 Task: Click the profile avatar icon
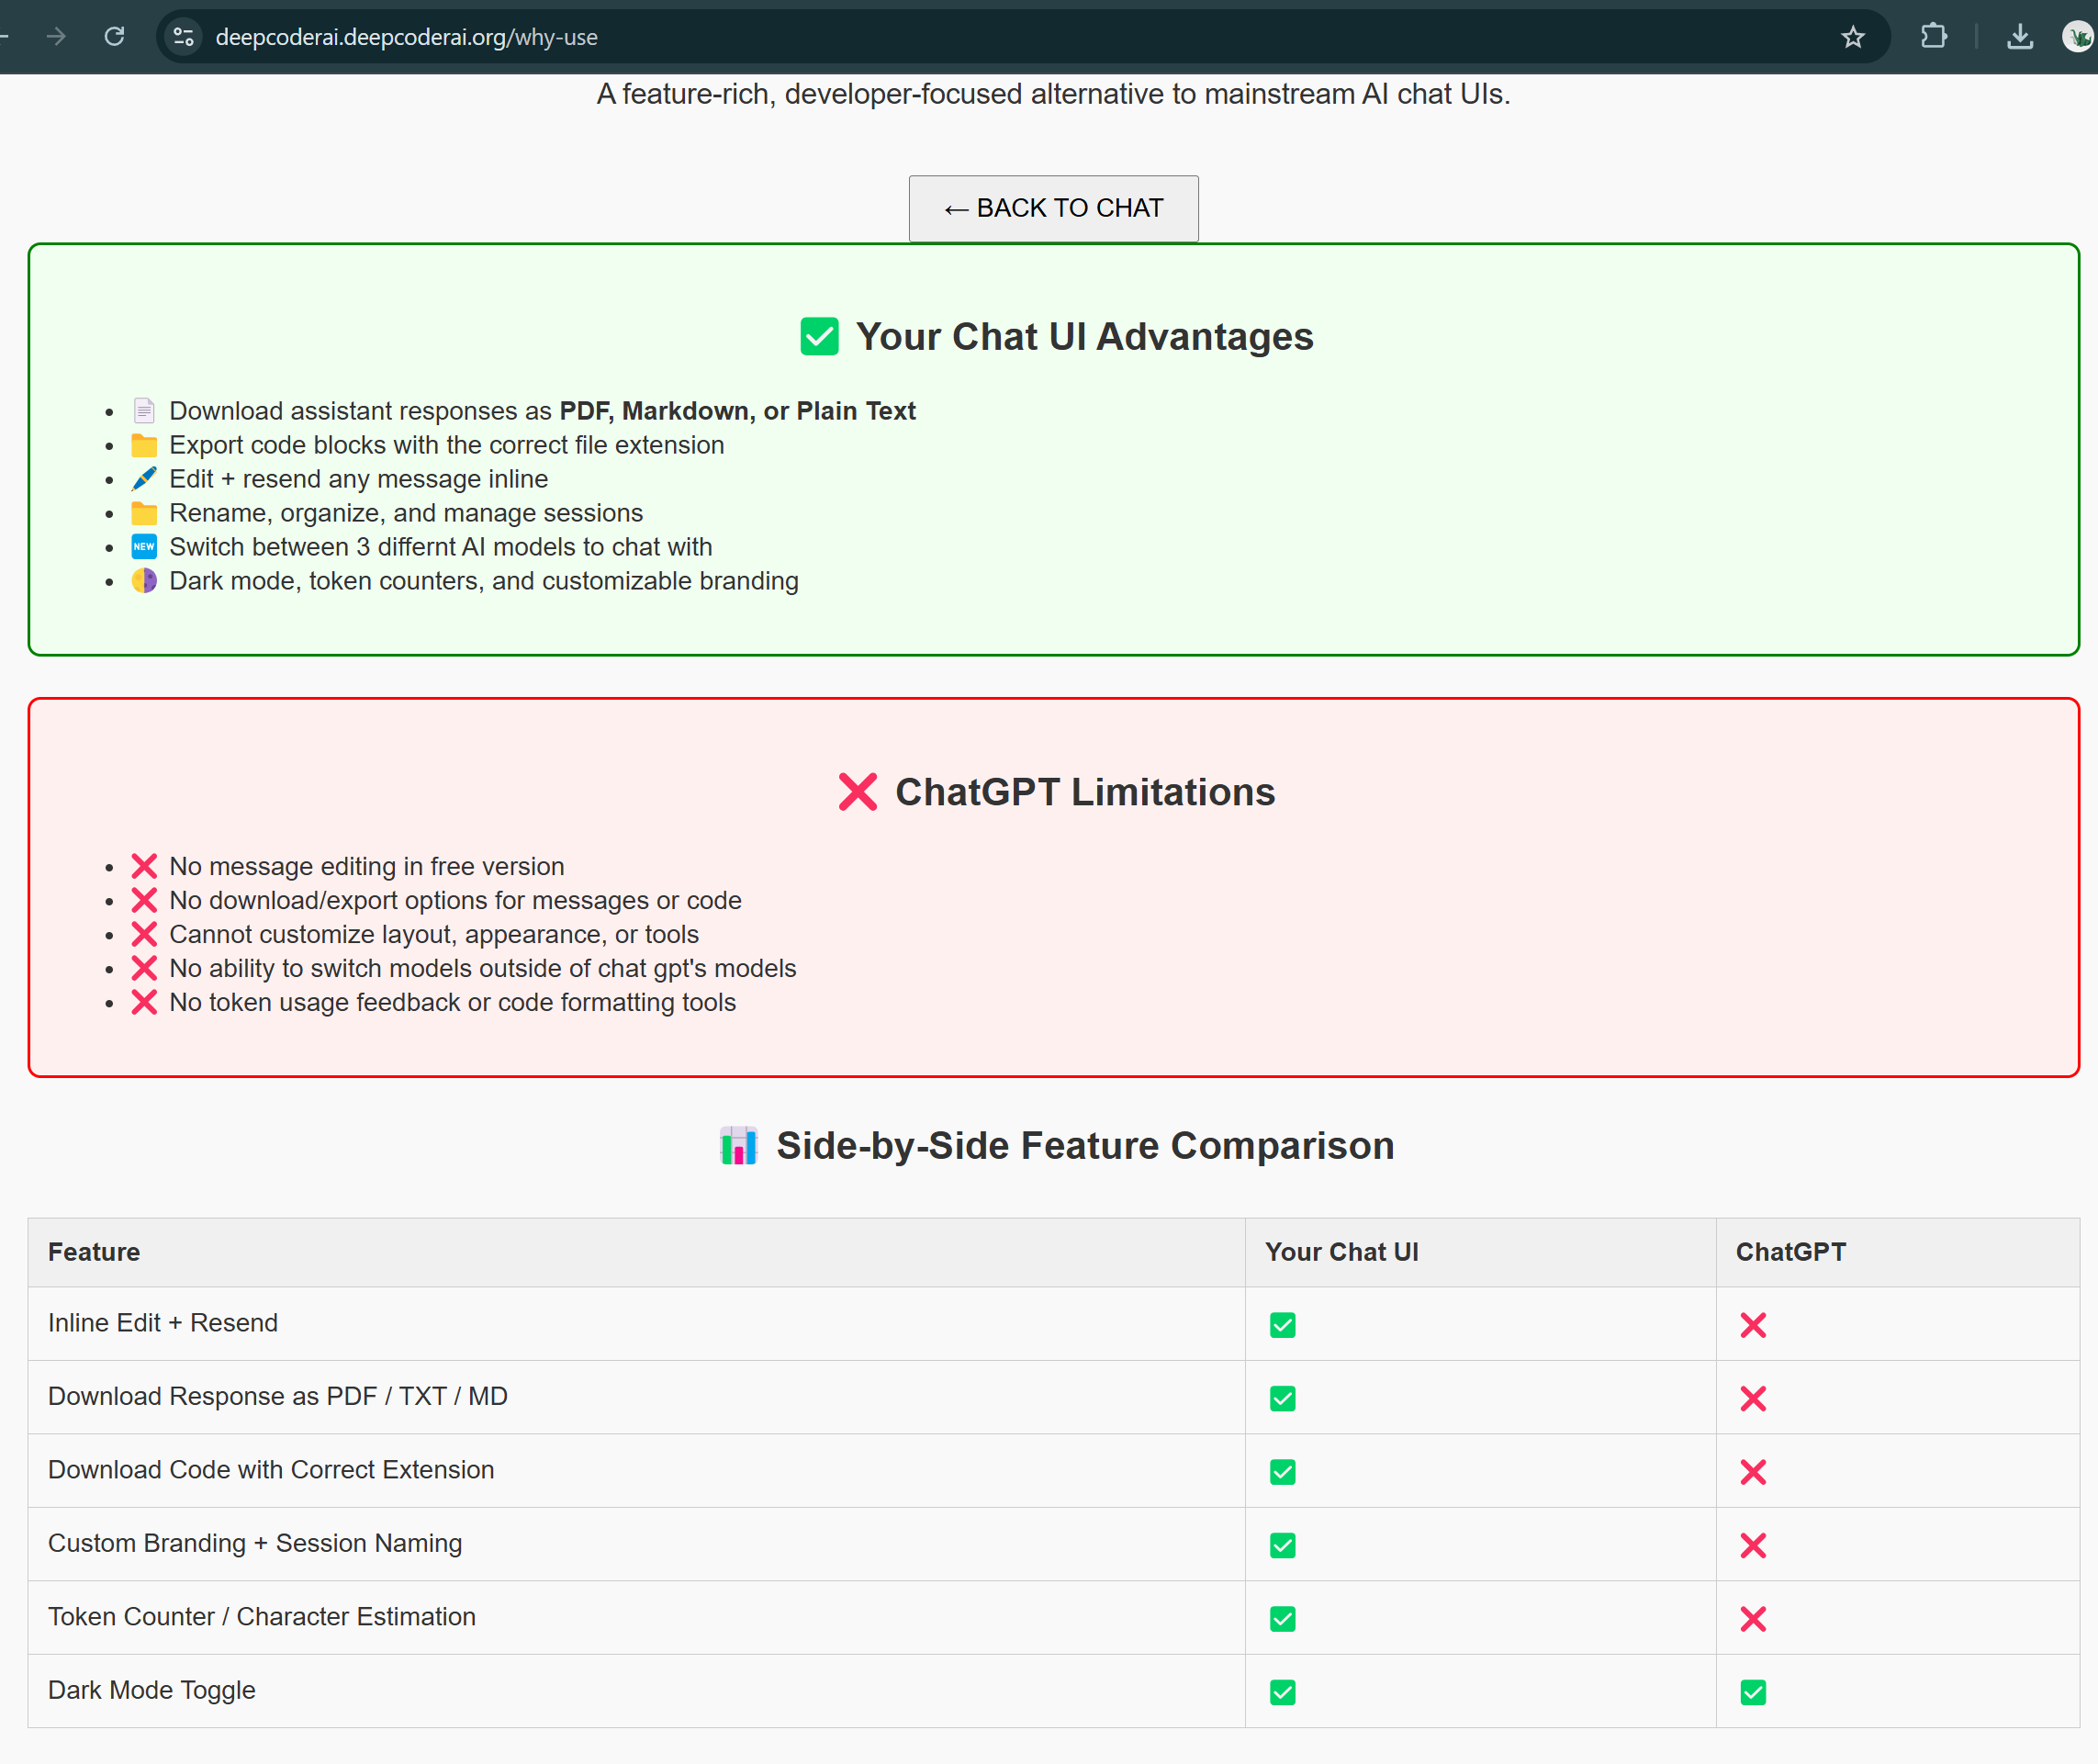coord(2077,37)
